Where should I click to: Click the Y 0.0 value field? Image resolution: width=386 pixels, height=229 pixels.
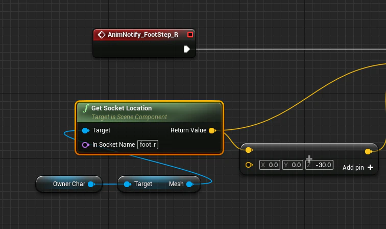tap(293, 165)
